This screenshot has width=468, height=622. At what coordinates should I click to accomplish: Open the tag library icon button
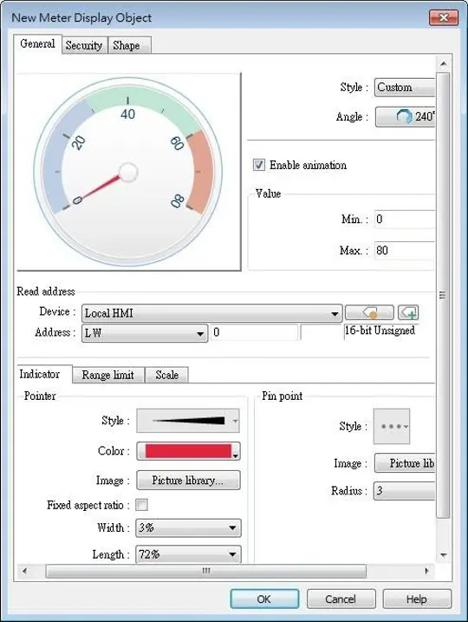[369, 312]
